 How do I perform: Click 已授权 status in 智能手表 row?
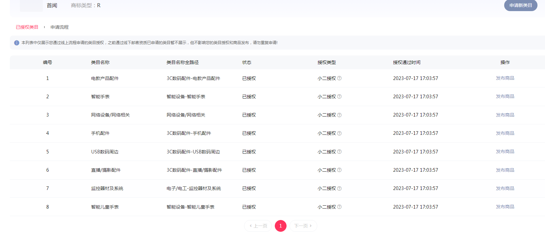[249, 97]
